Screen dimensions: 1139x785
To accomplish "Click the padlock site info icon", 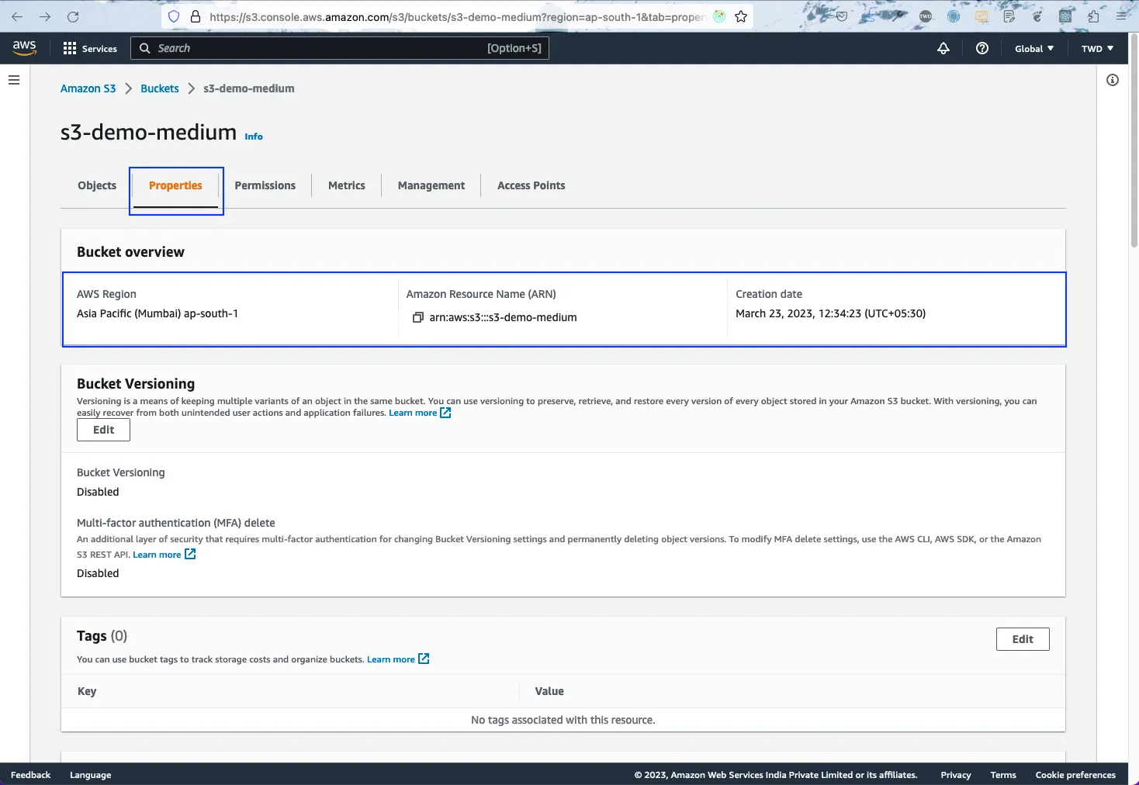I will (195, 16).
